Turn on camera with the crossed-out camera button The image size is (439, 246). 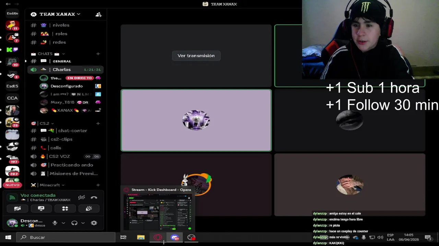click(17, 208)
